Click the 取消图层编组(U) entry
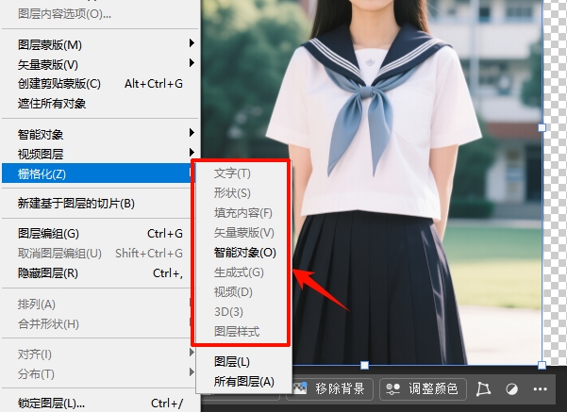This screenshot has width=567, height=412. point(100,254)
